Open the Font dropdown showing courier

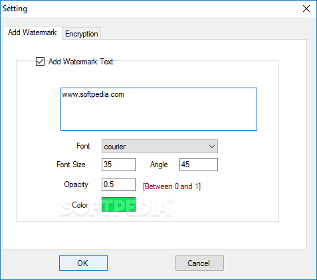point(159,146)
